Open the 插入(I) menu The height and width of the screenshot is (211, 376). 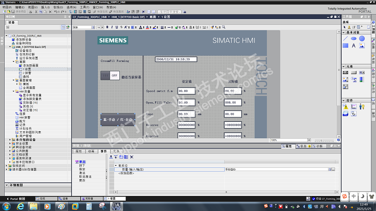[45, 7]
